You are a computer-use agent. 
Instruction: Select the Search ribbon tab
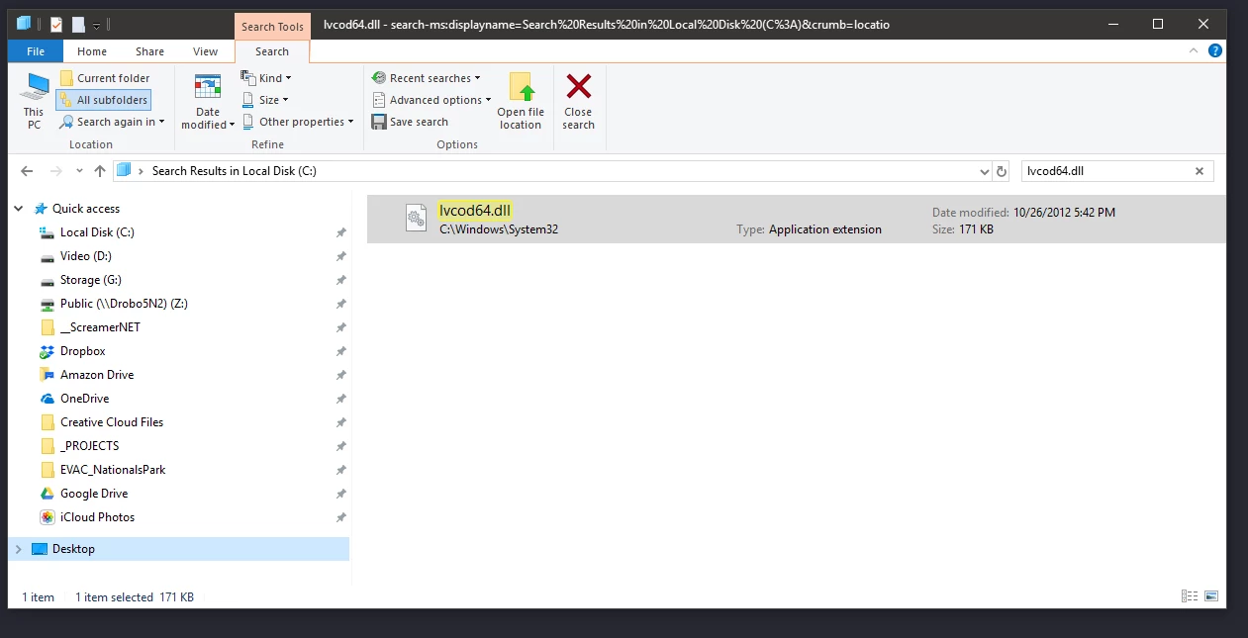pyautogui.click(x=272, y=51)
